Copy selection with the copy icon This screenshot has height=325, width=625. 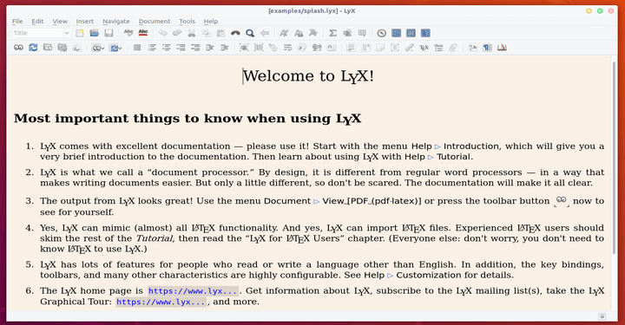click(x=206, y=33)
